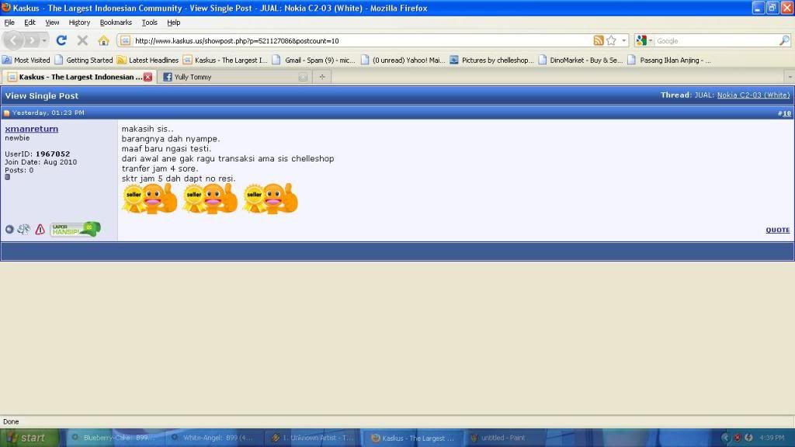Image resolution: width=795 pixels, height=447 pixels.
Task: Open the Most Visited bookmark folder
Action: [26, 60]
